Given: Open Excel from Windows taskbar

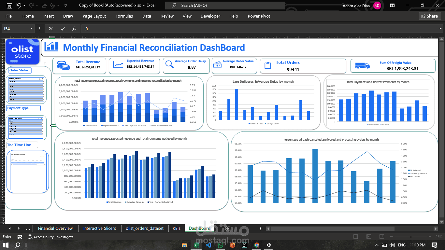Looking at the screenshot, I should click(196, 245).
